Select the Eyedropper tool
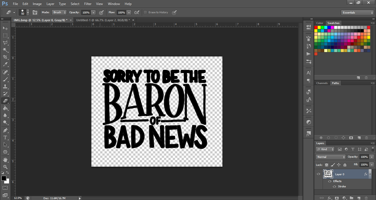Viewport: 376px width, 200px height. pyautogui.click(x=5, y=64)
